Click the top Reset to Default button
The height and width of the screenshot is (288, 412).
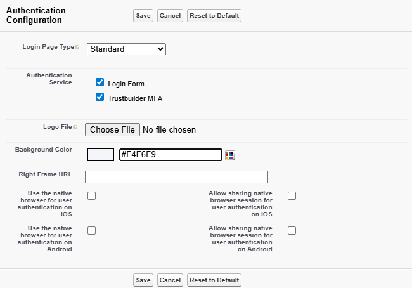click(x=214, y=15)
